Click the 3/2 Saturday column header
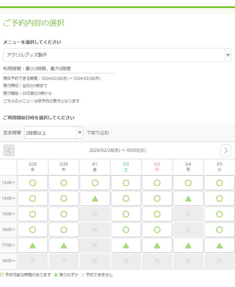This screenshot has width=235, height=287. click(126, 167)
